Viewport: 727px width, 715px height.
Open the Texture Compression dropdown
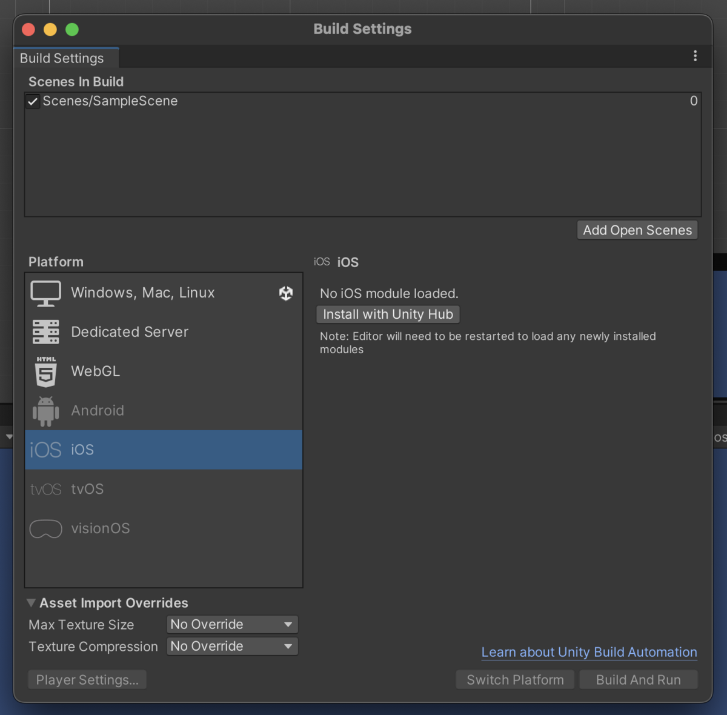232,646
